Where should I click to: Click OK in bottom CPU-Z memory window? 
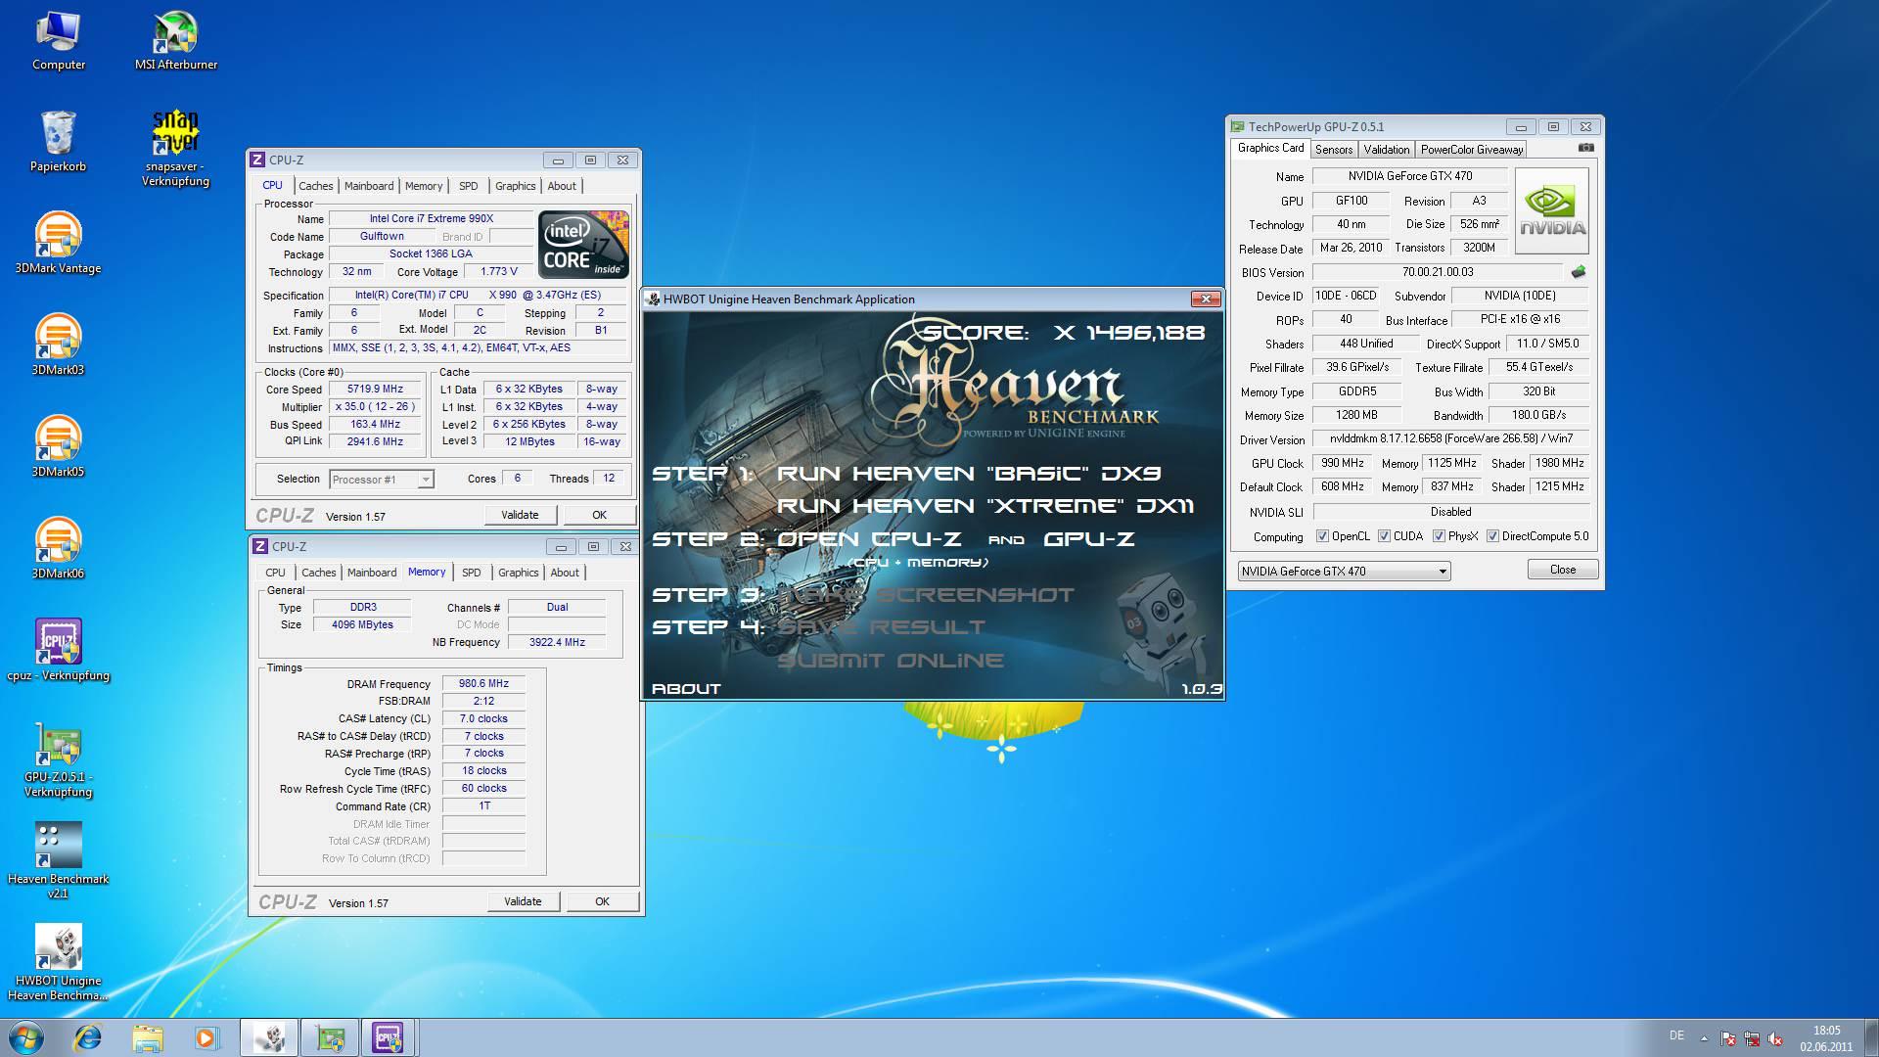602,901
